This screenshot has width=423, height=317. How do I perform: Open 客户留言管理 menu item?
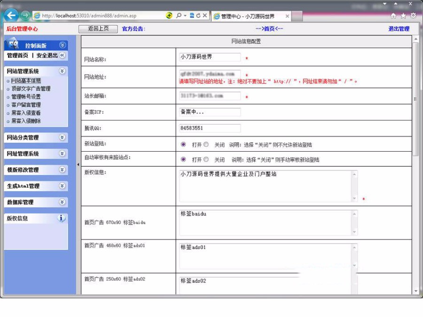click(x=26, y=105)
